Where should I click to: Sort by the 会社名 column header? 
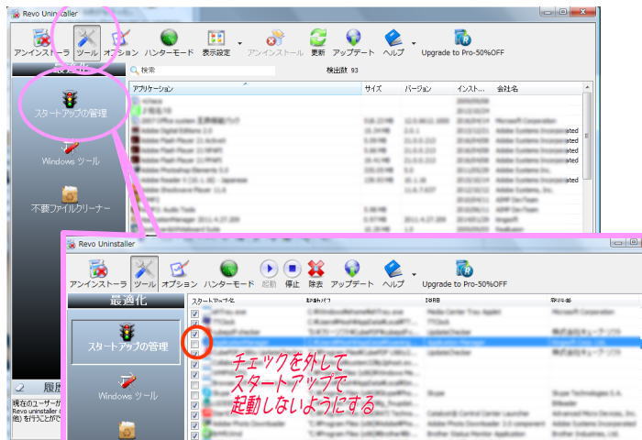537,88
